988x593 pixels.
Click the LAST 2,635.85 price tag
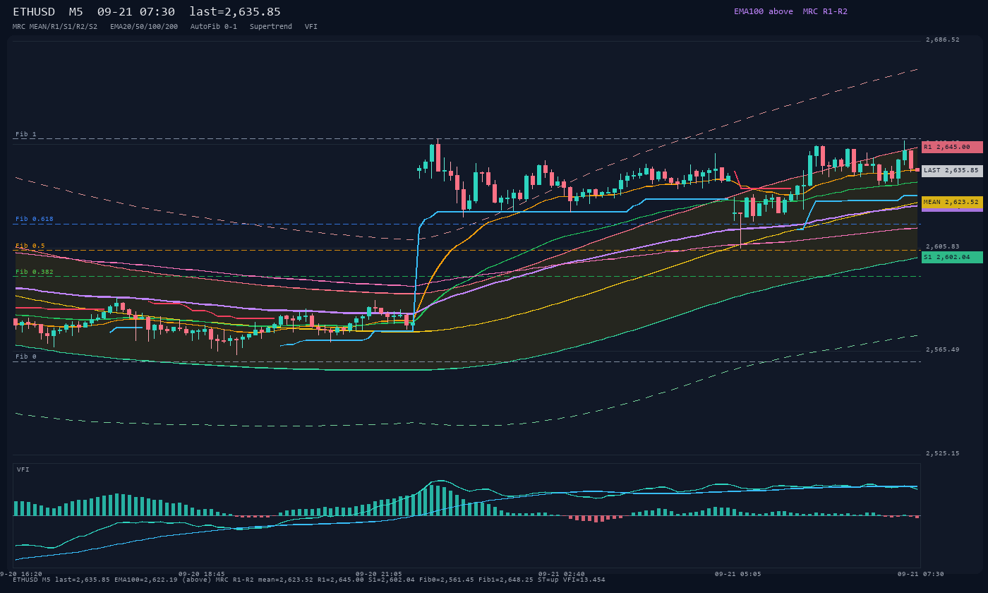(x=952, y=171)
